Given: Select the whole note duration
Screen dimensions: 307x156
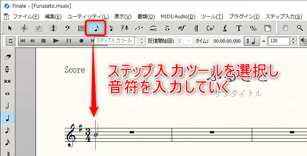Looking at the screenshot, I should 7,93.
